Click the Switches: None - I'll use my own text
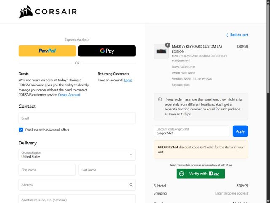This screenshot has height=203, width=270. pos(192,79)
